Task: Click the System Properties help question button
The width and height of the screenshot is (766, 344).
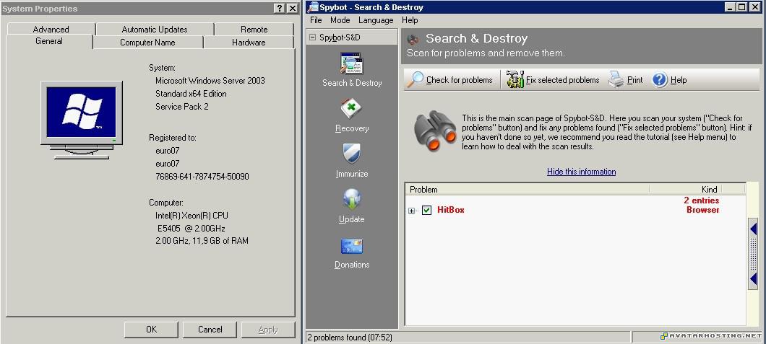Action: tap(279, 8)
